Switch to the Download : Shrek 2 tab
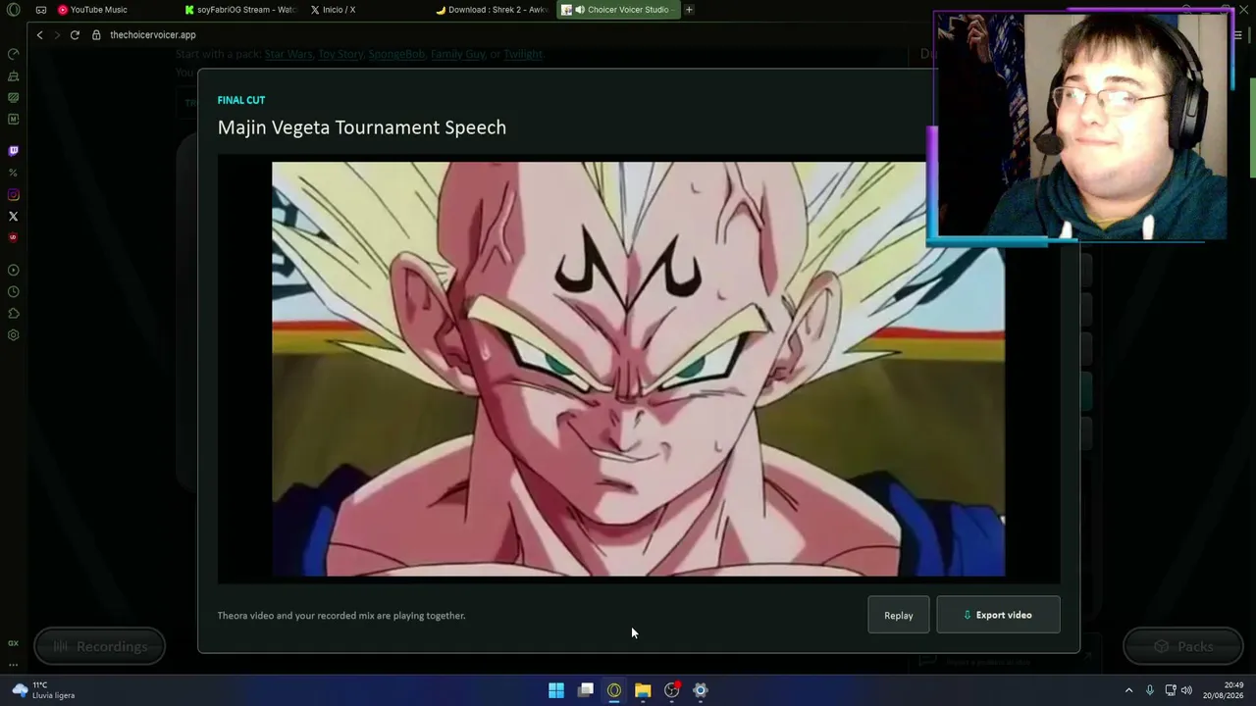The width and height of the screenshot is (1256, 706). pos(492,10)
